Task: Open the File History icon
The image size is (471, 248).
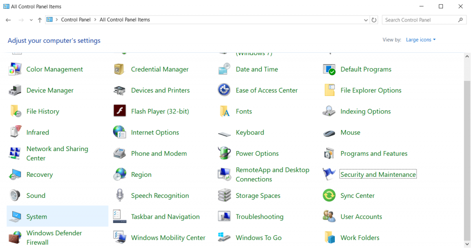Action: (x=16, y=111)
